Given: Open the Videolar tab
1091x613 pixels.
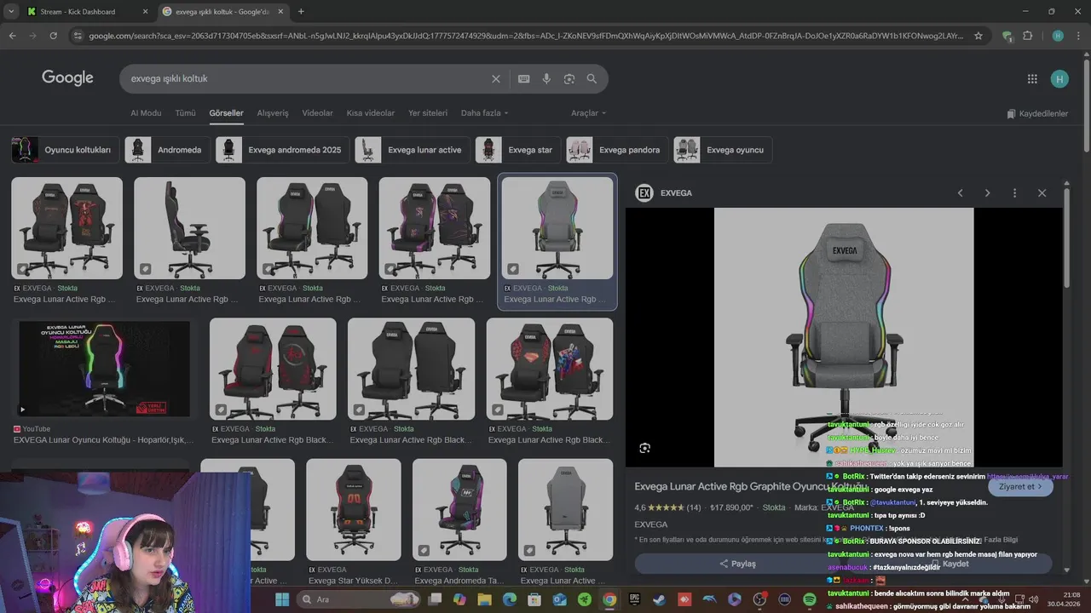Looking at the screenshot, I should pos(318,113).
